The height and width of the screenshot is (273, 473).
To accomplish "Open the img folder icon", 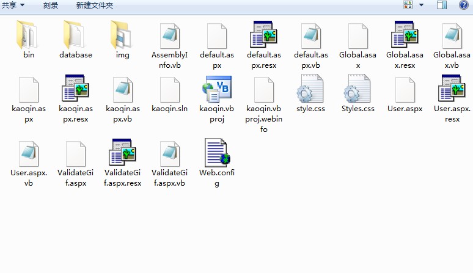I will tap(122, 35).
